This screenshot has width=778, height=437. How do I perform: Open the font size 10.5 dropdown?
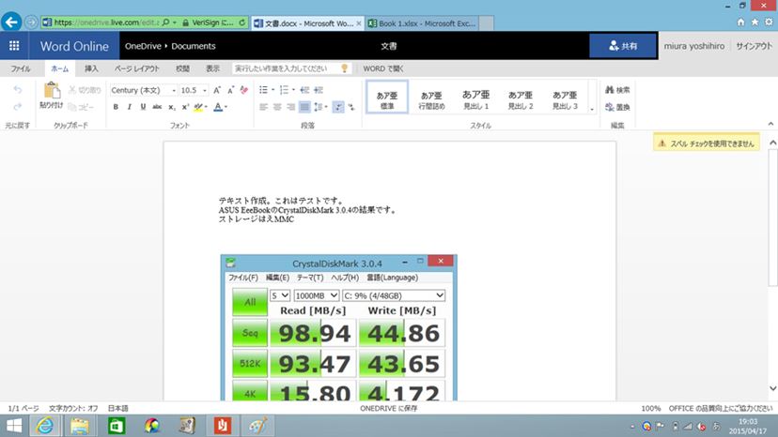205,91
